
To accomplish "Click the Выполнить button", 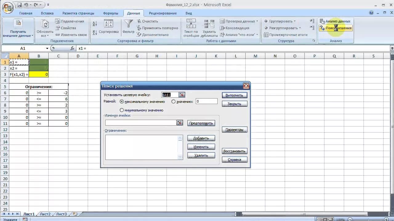I will point(235,95).
